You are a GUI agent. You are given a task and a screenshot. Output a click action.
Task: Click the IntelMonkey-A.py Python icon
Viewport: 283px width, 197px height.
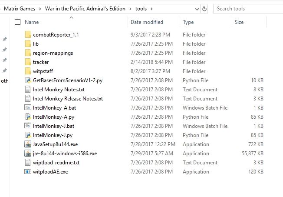[x=28, y=117]
